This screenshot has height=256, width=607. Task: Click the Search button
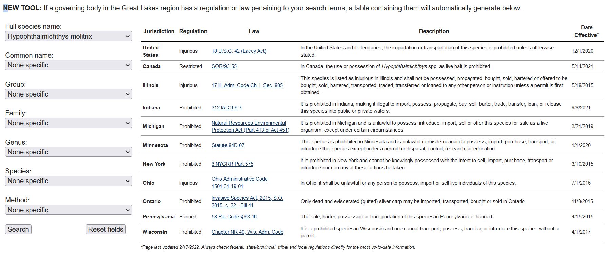pyautogui.click(x=18, y=229)
